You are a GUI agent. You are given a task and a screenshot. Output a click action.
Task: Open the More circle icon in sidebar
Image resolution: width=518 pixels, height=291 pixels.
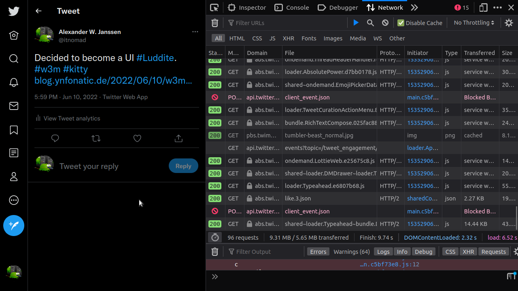click(14, 200)
